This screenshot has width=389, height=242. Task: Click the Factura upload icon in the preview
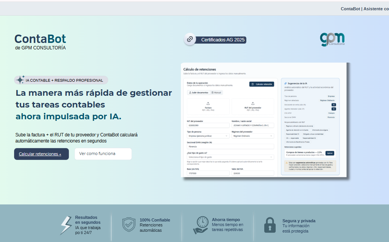pyautogui.click(x=208, y=103)
